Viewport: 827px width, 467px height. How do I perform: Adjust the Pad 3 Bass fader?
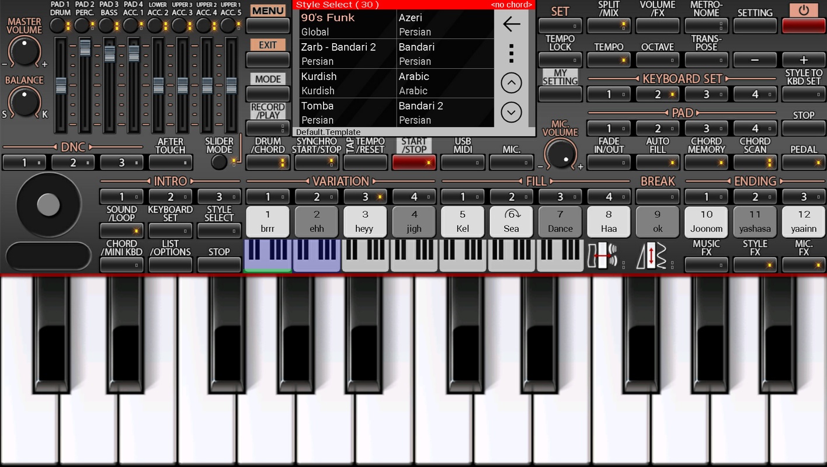(x=109, y=54)
